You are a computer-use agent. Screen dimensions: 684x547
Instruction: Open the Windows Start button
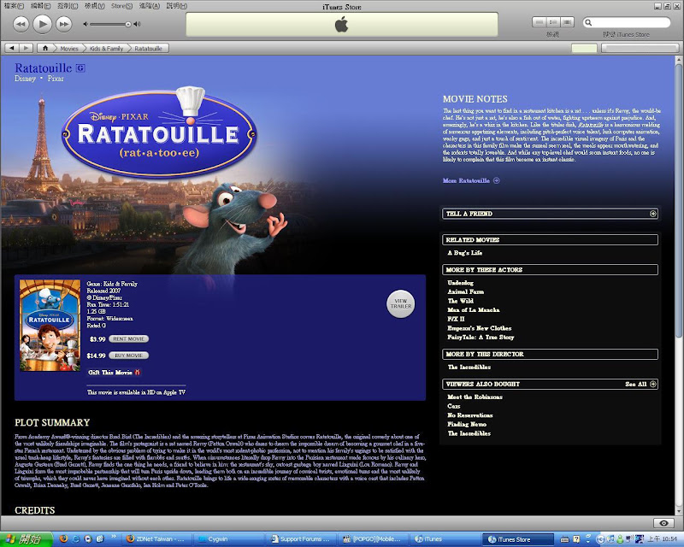coord(26,539)
